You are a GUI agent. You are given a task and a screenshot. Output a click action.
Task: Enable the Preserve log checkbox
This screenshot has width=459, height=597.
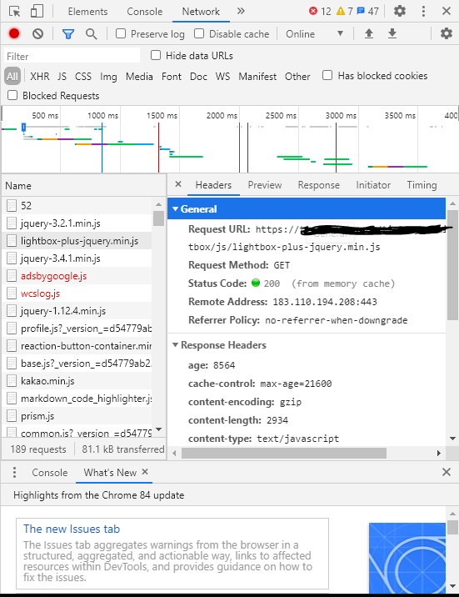tap(121, 33)
